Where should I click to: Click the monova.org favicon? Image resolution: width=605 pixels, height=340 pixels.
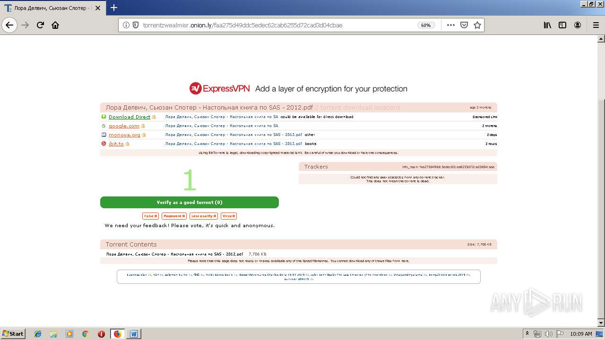104,135
